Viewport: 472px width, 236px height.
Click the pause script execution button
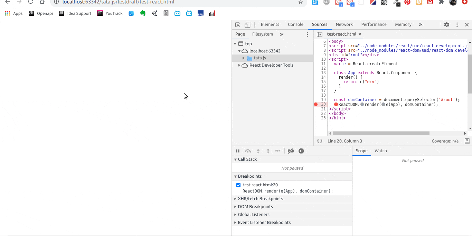[x=238, y=151]
